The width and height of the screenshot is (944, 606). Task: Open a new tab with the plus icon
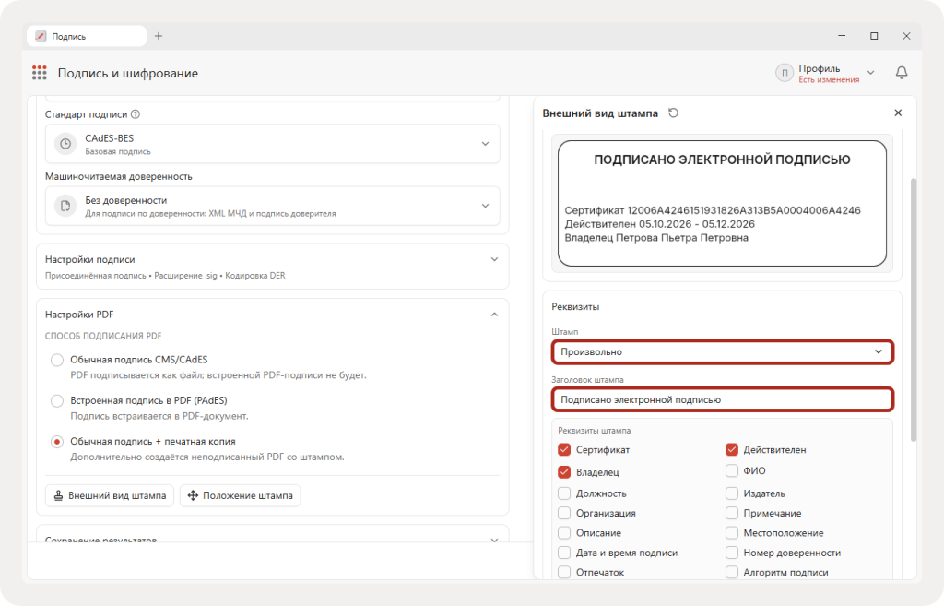(x=159, y=36)
